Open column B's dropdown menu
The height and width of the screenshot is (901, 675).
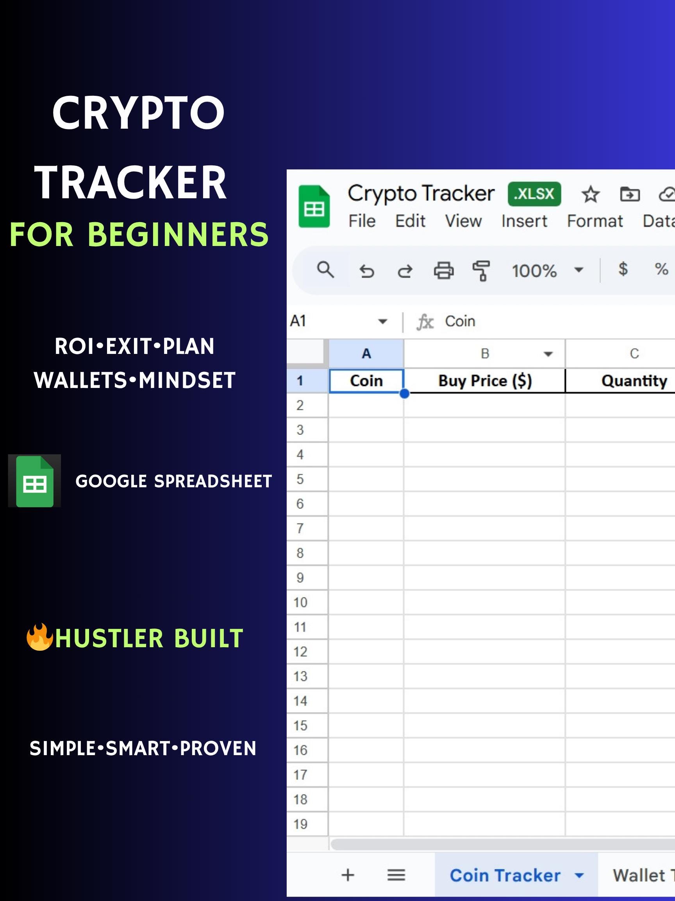pyautogui.click(x=547, y=354)
